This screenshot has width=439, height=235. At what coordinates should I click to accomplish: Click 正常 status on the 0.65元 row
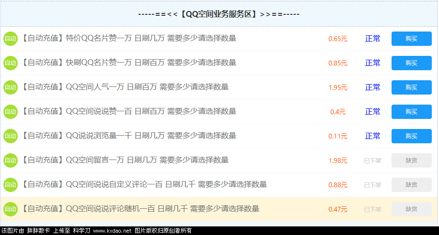373,39
